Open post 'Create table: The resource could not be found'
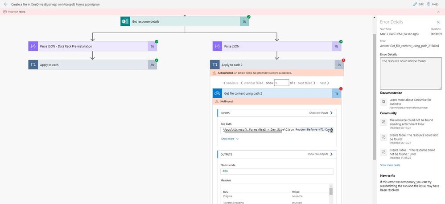This screenshot has height=204, width=445. [x=413, y=137]
